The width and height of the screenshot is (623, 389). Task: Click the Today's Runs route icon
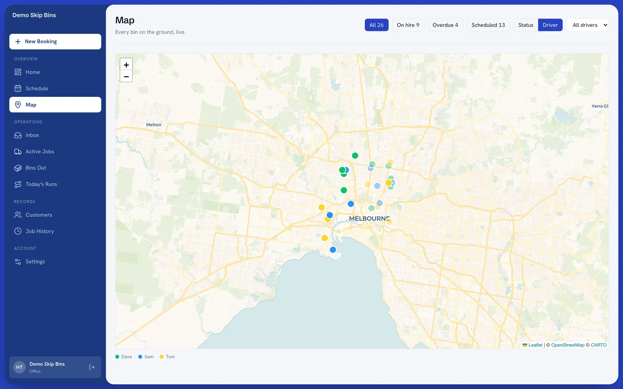tap(18, 184)
